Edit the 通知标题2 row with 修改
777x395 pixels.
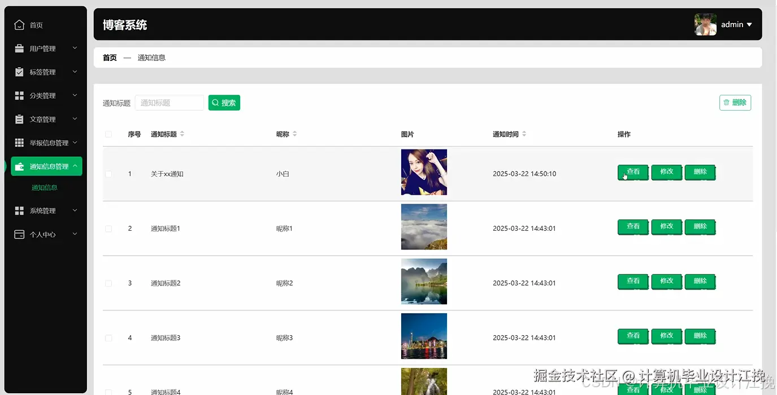667,282
